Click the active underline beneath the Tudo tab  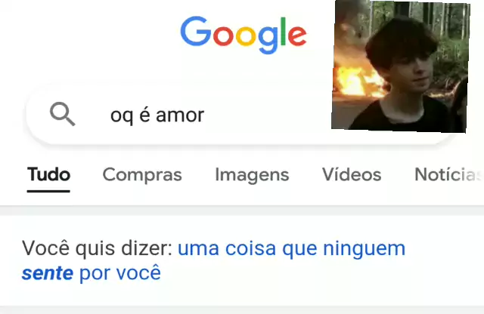click(48, 192)
